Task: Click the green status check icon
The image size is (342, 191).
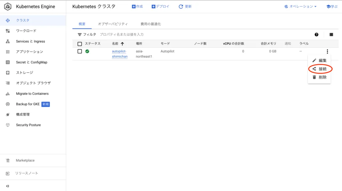Action: [87, 52]
